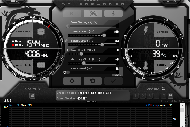The image size is (190, 127).
Task: Toggle the Startup Windows logo button
Action: pyautogui.click(x=32, y=96)
